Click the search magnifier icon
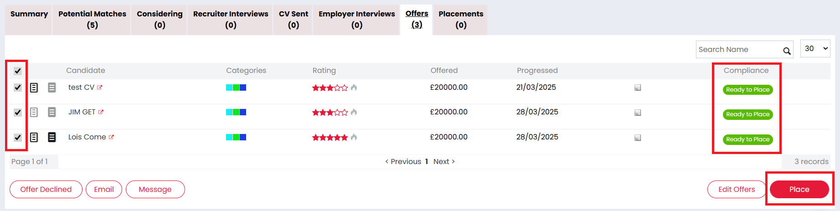Screen dimensions: 840x211 (787, 51)
